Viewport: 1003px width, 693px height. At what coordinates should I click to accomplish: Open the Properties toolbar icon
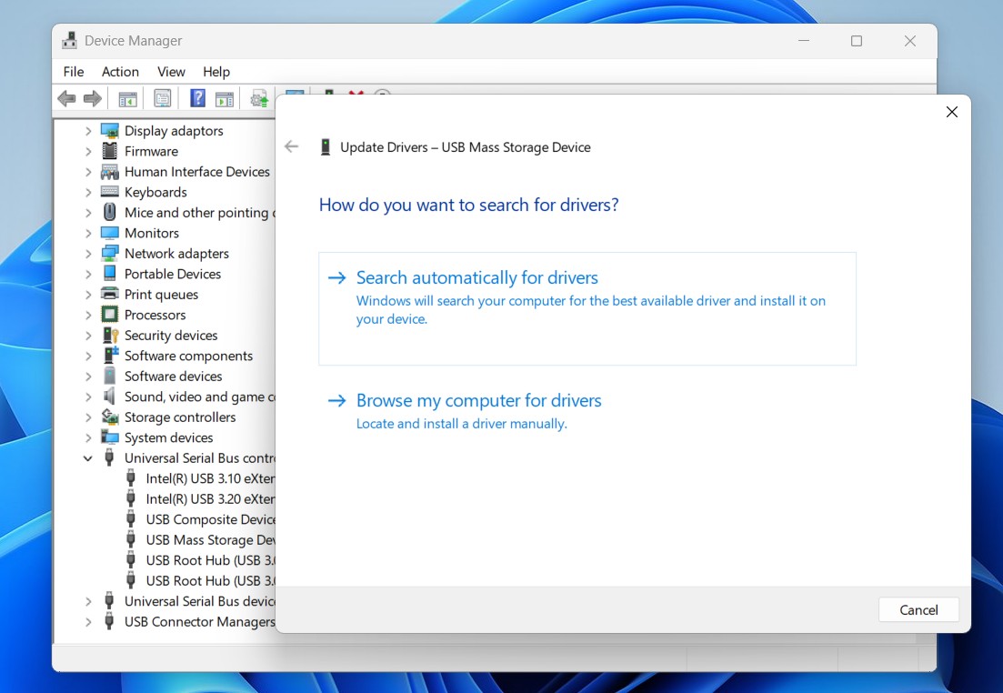click(163, 98)
